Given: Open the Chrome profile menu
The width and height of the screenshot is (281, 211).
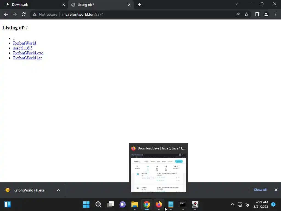Looking at the screenshot, I should [266, 14].
